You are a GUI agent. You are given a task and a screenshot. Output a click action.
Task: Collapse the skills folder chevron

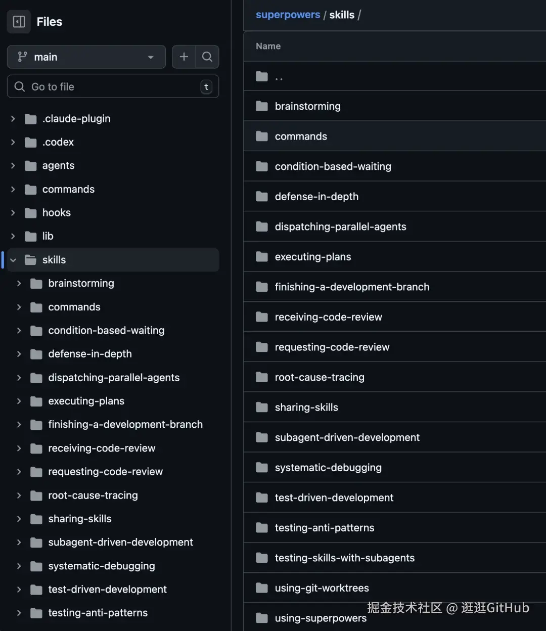pyautogui.click(x=13, y=260)
